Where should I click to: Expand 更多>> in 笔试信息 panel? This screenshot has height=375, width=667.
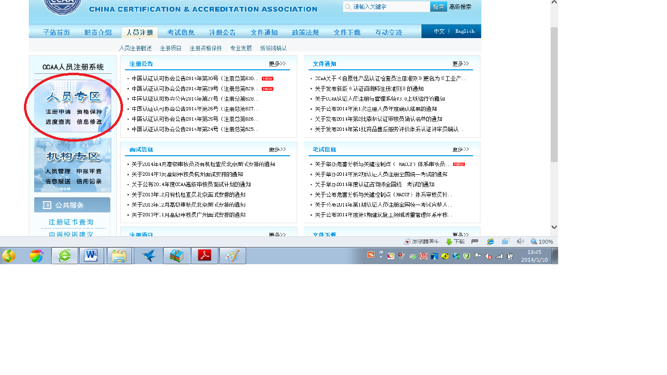click(460, 149)
